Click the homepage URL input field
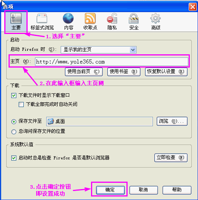This screenshot has width=198, height=200. tap(112, 62)
